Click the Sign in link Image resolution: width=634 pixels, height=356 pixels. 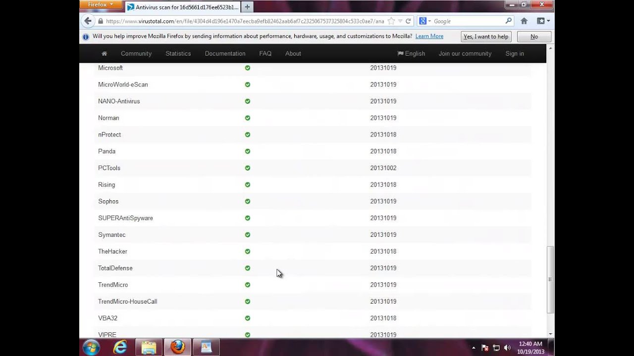[x=515, y=53]
